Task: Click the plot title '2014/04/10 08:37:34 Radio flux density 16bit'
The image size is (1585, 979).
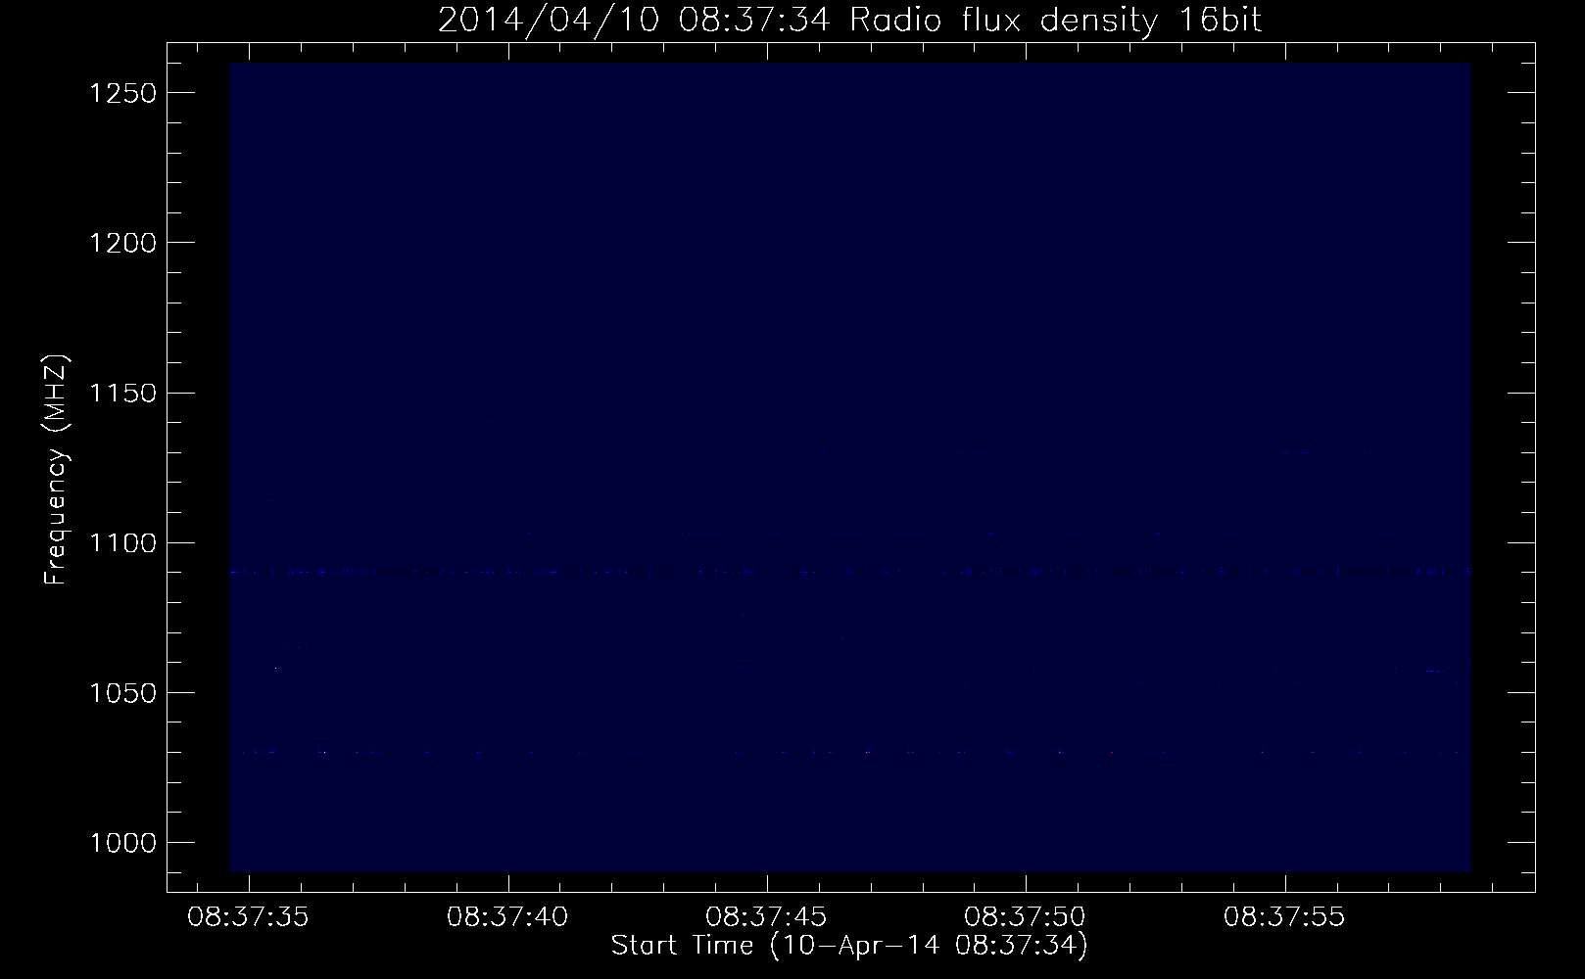Action: [849, 20]
